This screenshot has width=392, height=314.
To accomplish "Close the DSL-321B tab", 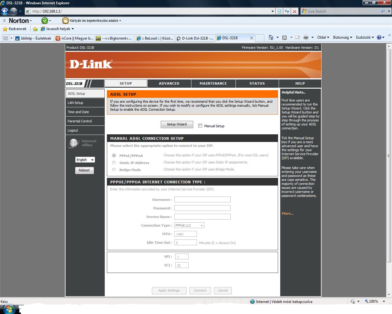I will coord(251,38).
